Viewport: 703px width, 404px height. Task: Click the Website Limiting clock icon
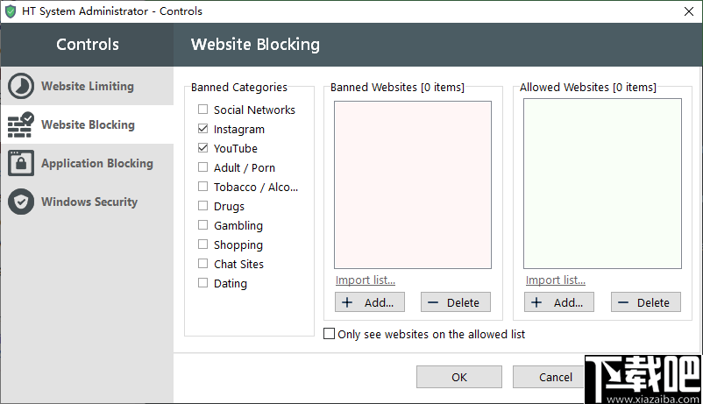(x=21, y=86)
